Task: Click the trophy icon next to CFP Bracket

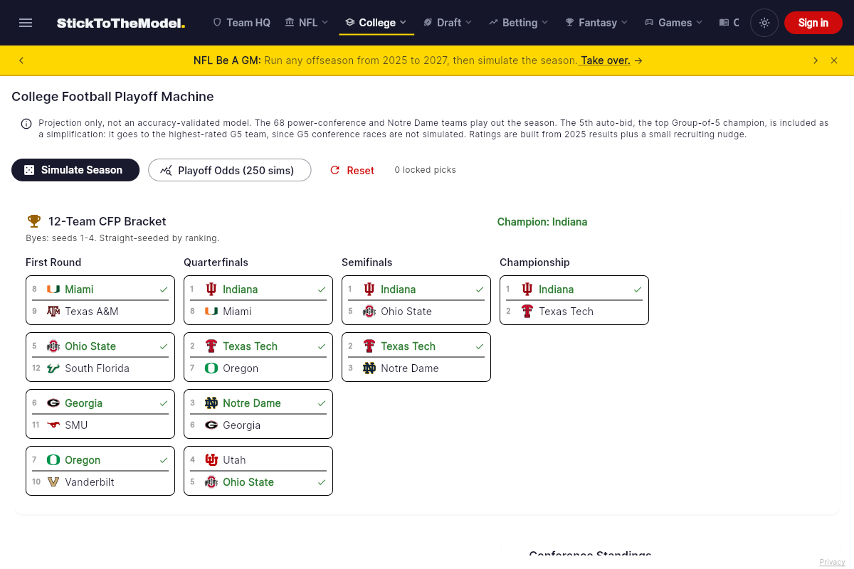Action: click(34, 221)
